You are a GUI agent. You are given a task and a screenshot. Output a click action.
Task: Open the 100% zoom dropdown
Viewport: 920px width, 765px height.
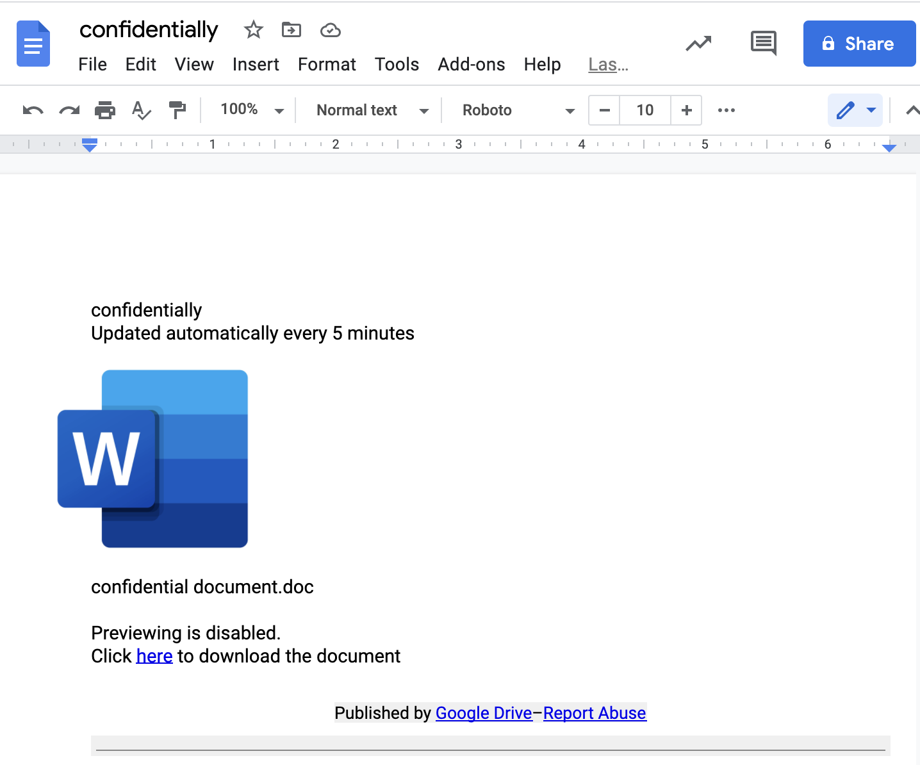252,110
